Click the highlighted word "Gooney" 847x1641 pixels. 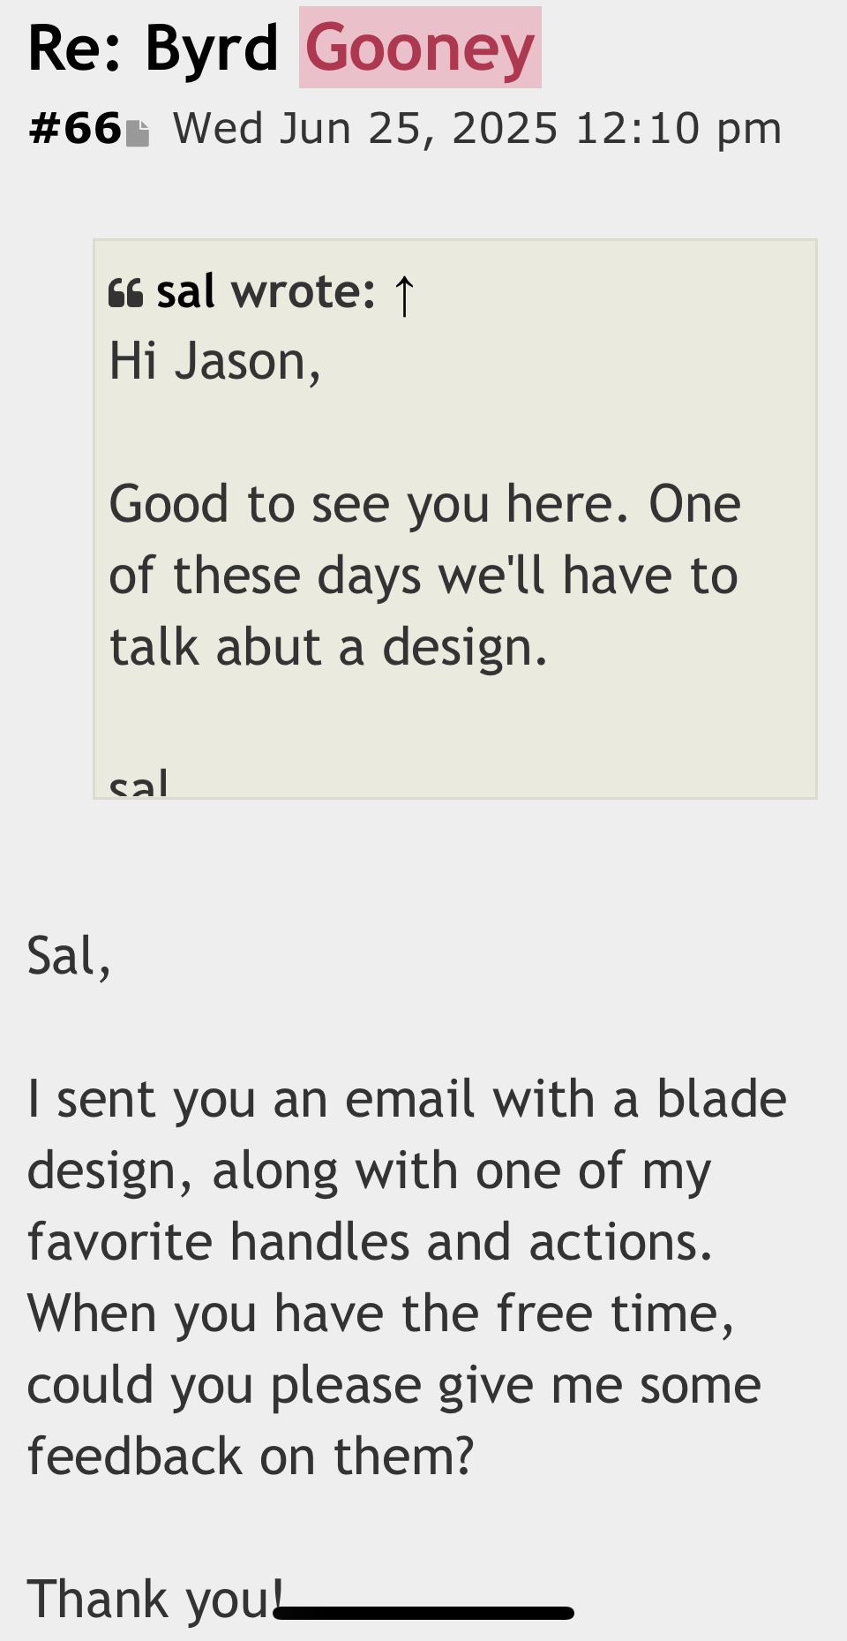(420, 49)
